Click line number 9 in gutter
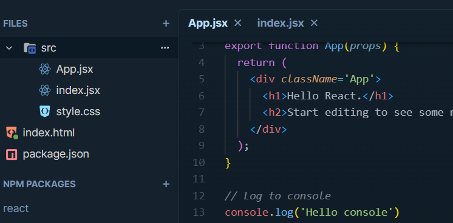Viewport: 453px width, 223px height. [x=202, y=145]
